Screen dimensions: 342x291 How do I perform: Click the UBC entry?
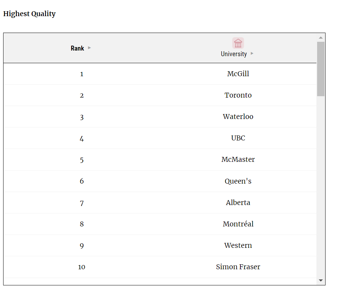click(238, 138)
